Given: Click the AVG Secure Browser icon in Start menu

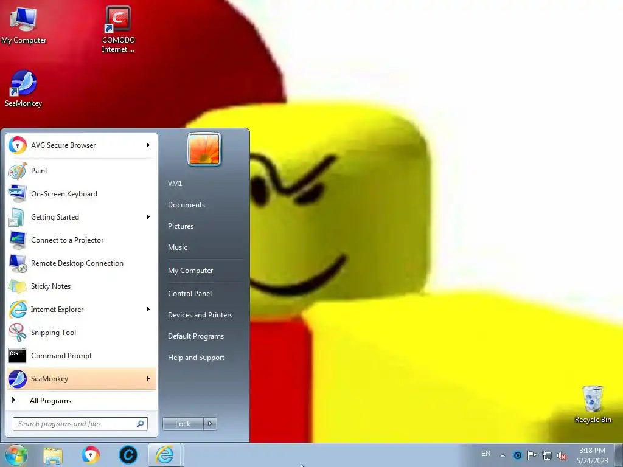Looking at the screenshot, I should [18, 145].
